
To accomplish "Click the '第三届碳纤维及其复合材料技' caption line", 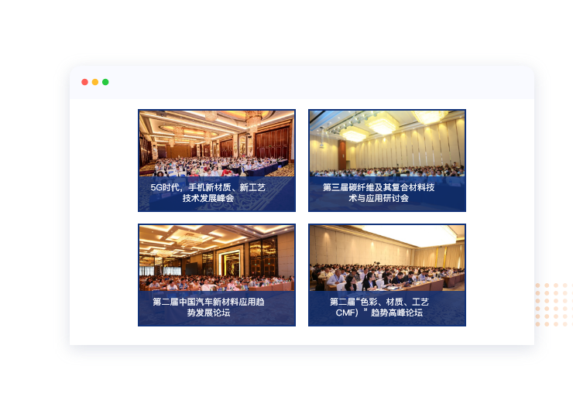I will pos(379,187).
